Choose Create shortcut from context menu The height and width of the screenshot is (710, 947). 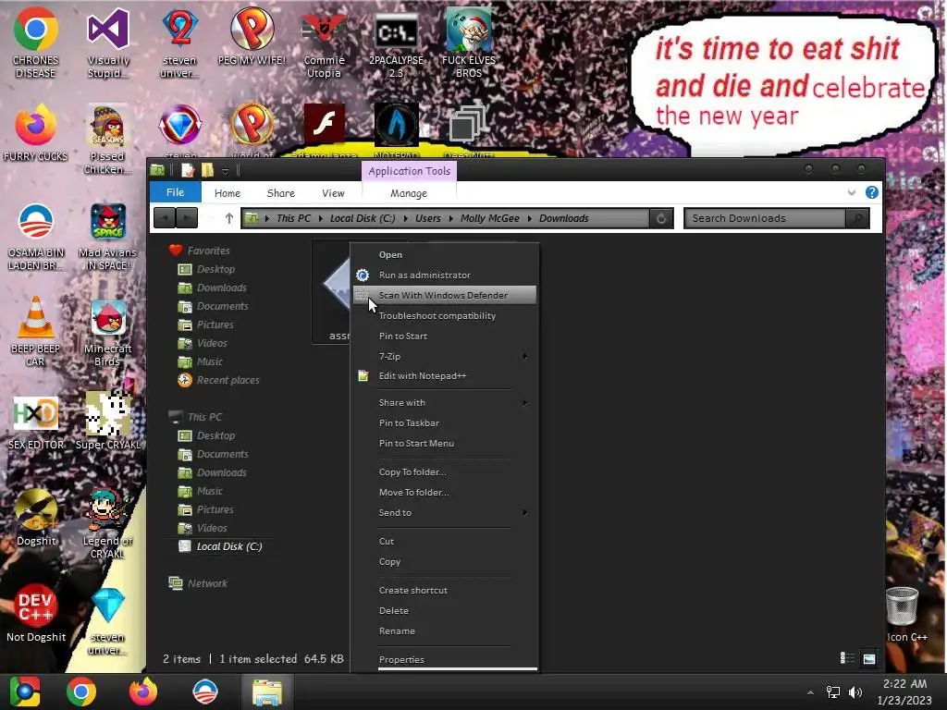tap(444, 591)
